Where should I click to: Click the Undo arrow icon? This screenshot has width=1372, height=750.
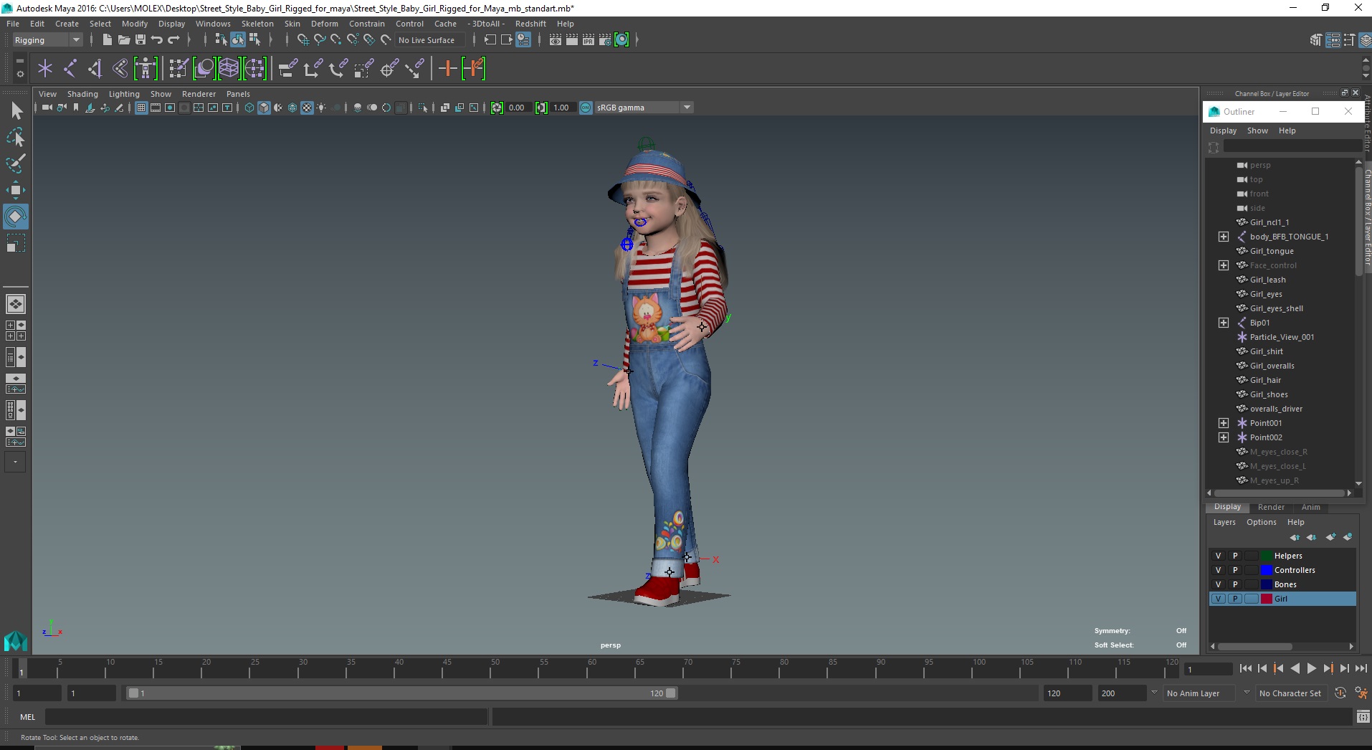point(156,40)
